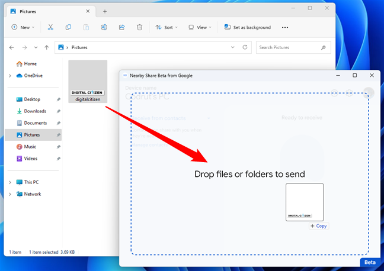Viewport: 384px width, 271px height.
Task: Refresh the Pictures folder
Action: pos(245,47)
